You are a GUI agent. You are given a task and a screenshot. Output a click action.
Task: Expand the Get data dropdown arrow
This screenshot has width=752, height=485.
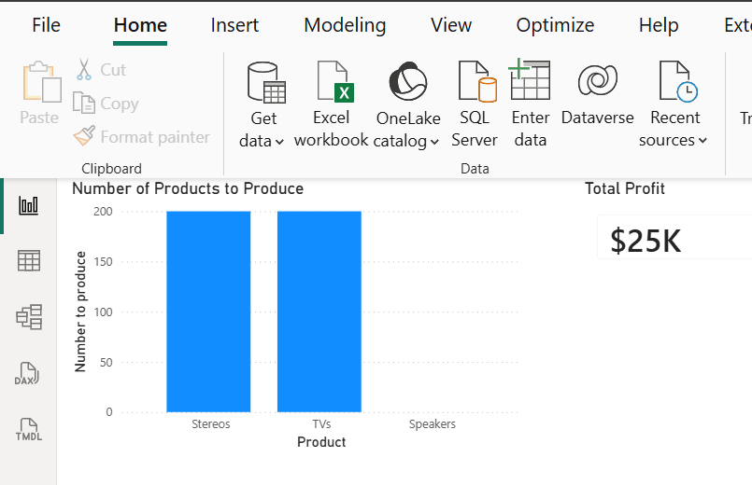[x=279, y=142]
